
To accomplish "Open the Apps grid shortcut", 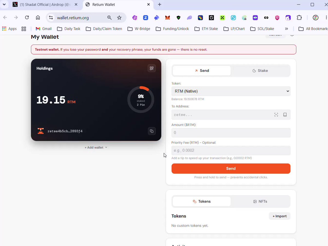I will [9, 29].
